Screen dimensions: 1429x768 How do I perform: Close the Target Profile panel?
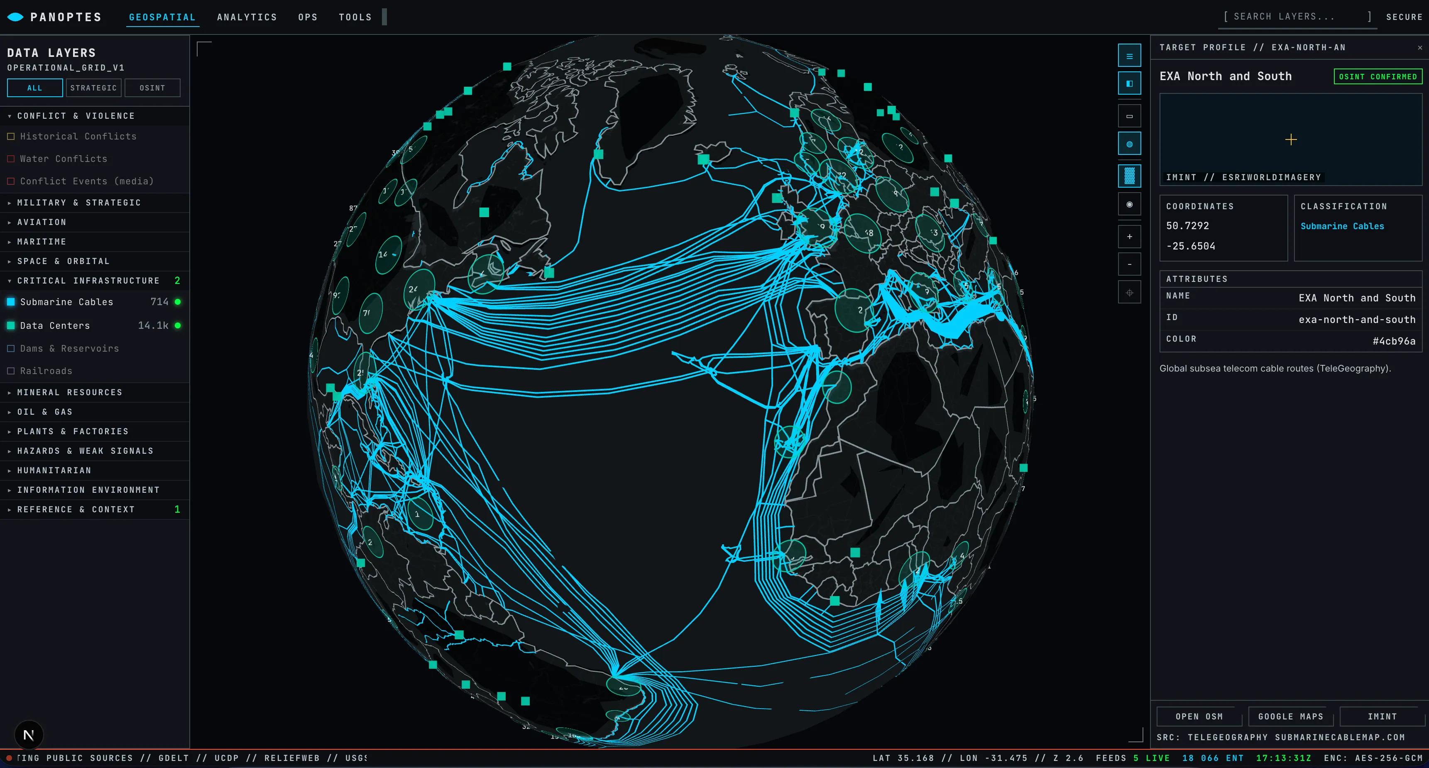(1419, 48)
